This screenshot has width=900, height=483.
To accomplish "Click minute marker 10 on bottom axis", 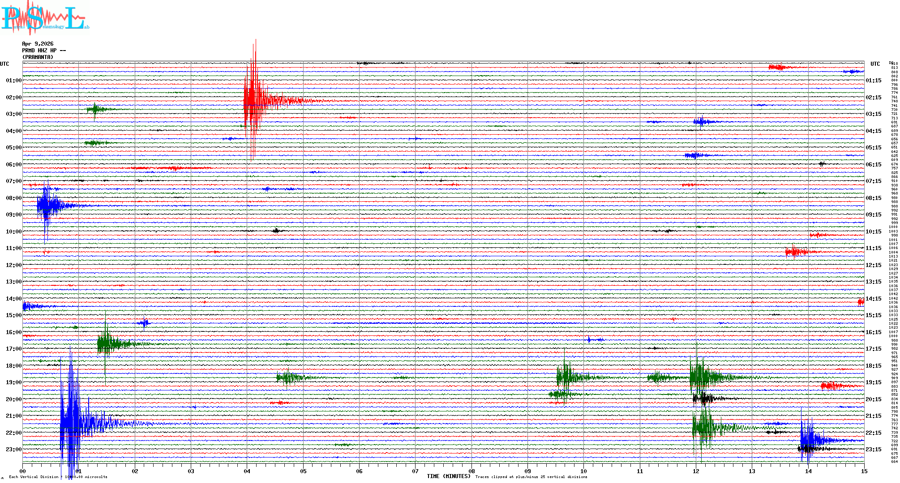I will [x=583, y=471].
